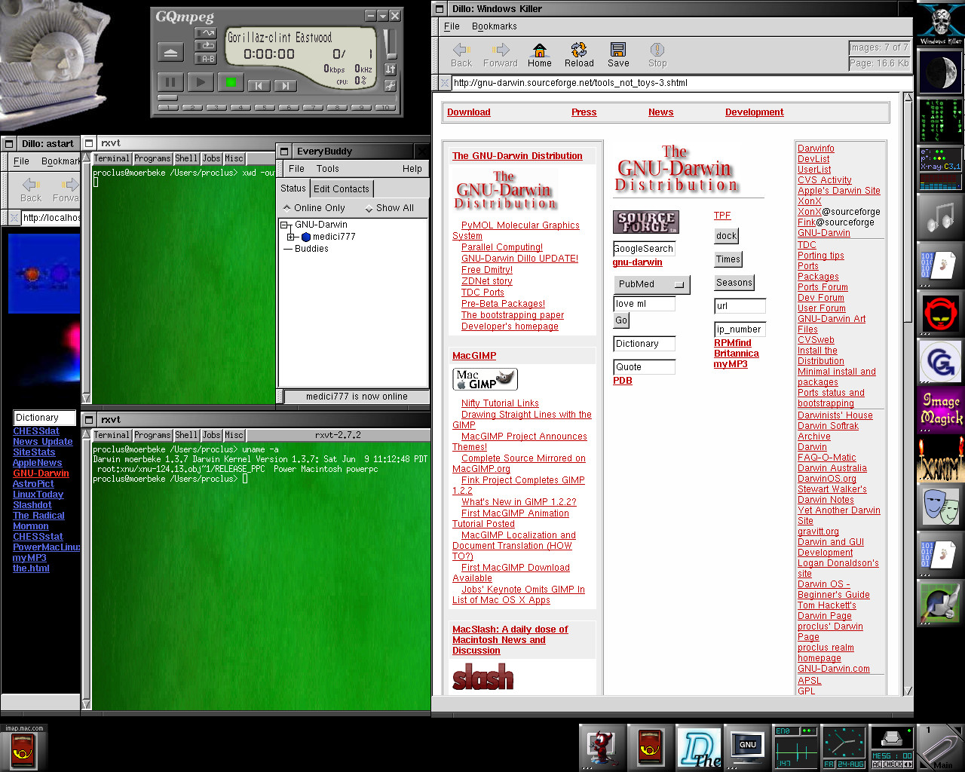Toggle A-B repeat in GQmpeg
Image resolution: width=965 pixels, height=772 pixels.
206,59
